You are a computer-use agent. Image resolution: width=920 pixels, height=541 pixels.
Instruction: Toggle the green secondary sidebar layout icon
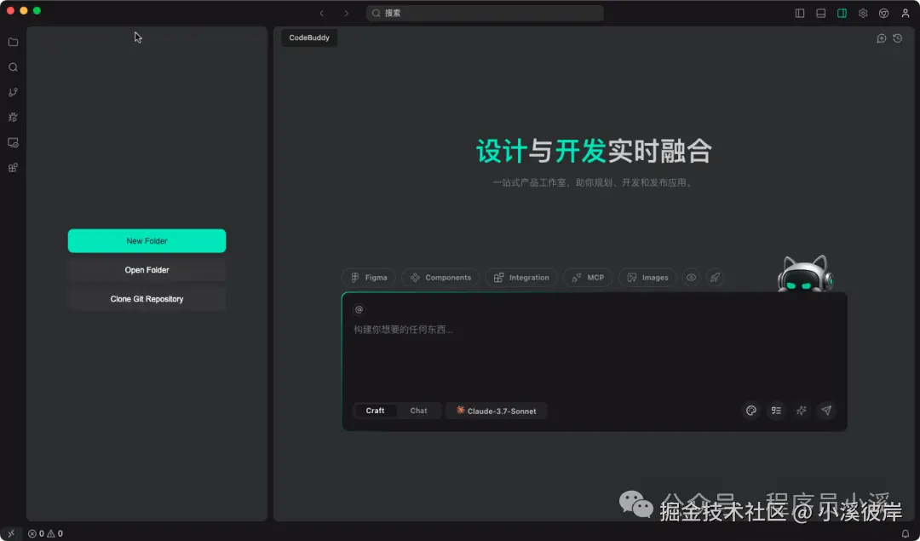pos(842,13)
